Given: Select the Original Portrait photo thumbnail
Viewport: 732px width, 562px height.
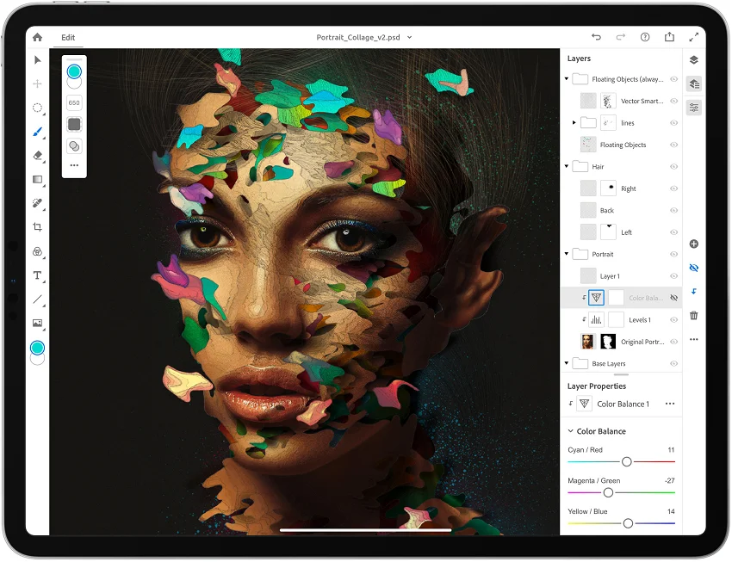Looking at the screenshot, I should coord(587,342).
